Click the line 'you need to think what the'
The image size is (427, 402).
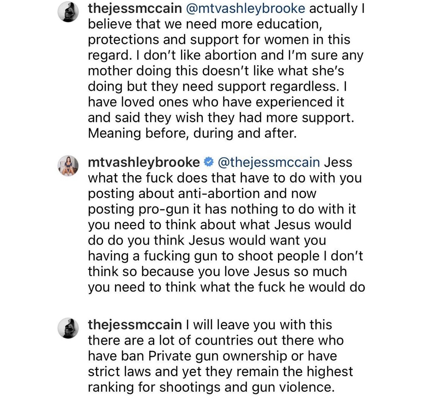point(226,287)
